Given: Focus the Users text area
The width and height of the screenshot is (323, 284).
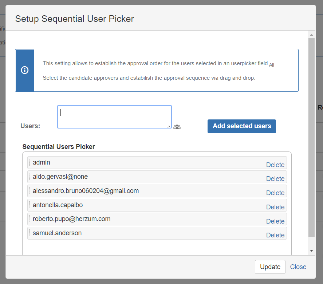Looking at the screenshot, I should pos(115,117).
